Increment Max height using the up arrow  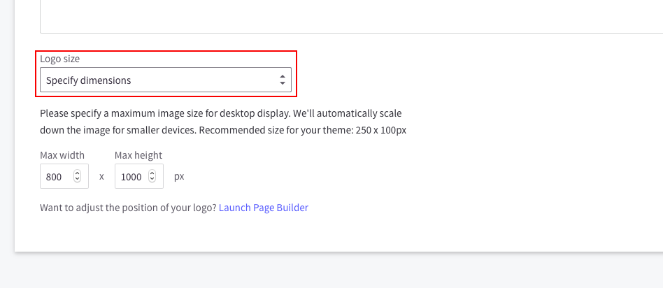pos(152,173)
